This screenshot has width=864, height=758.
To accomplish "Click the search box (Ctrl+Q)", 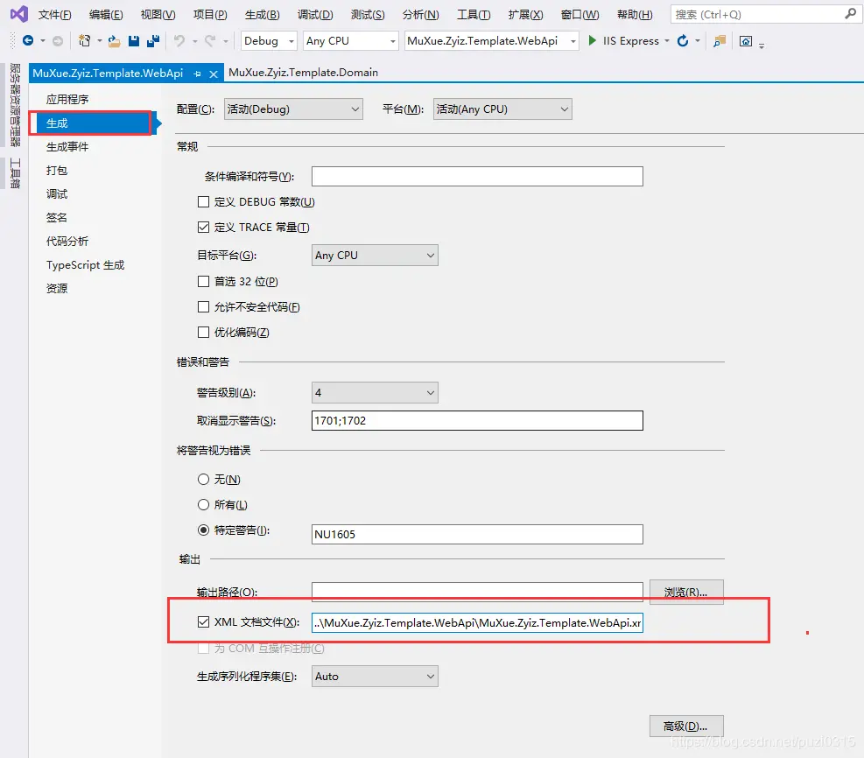I will [766, 14].
